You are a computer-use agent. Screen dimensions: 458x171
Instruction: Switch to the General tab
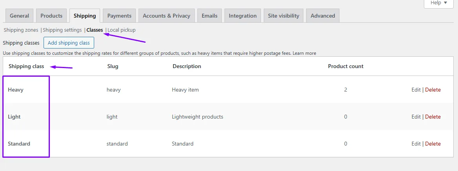point(19,16)
